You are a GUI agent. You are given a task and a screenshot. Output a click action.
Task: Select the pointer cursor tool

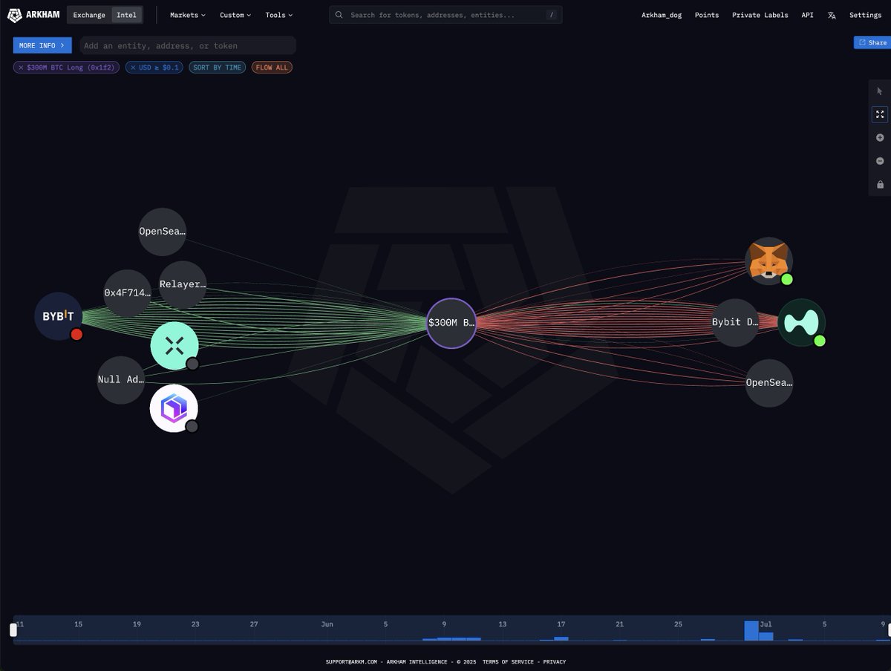pos(880,91)
